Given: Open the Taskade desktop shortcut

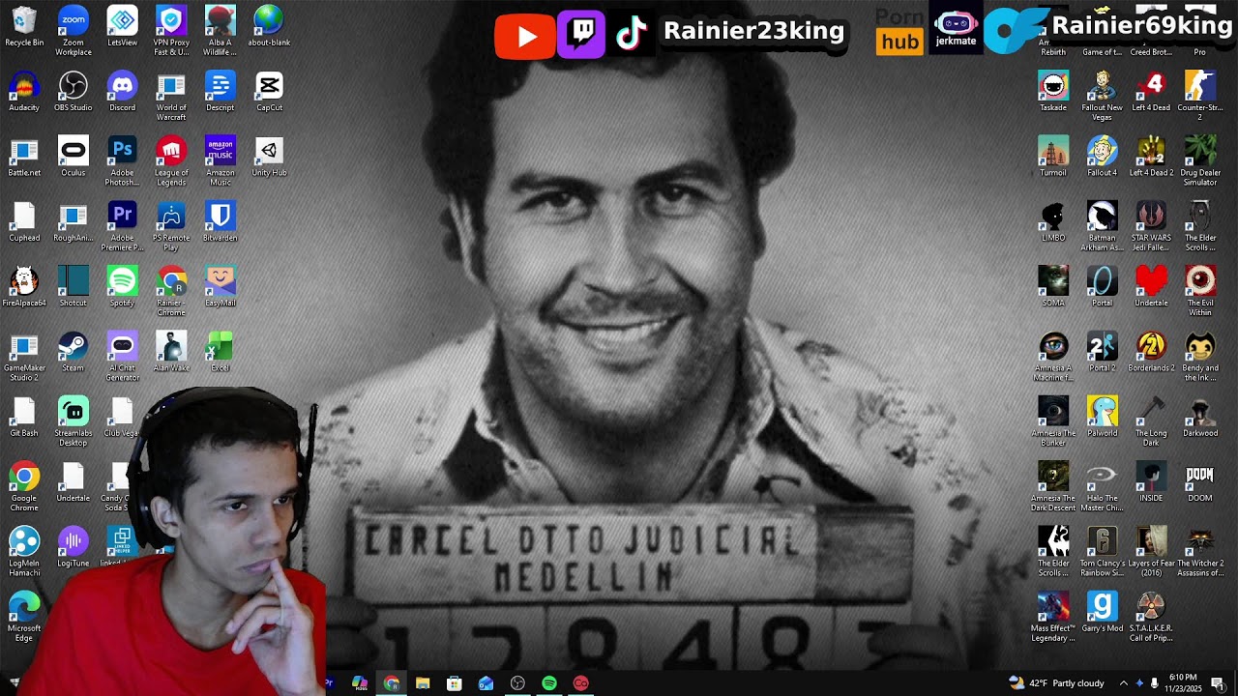Looking at the screenshot, I should [1053, 92].
